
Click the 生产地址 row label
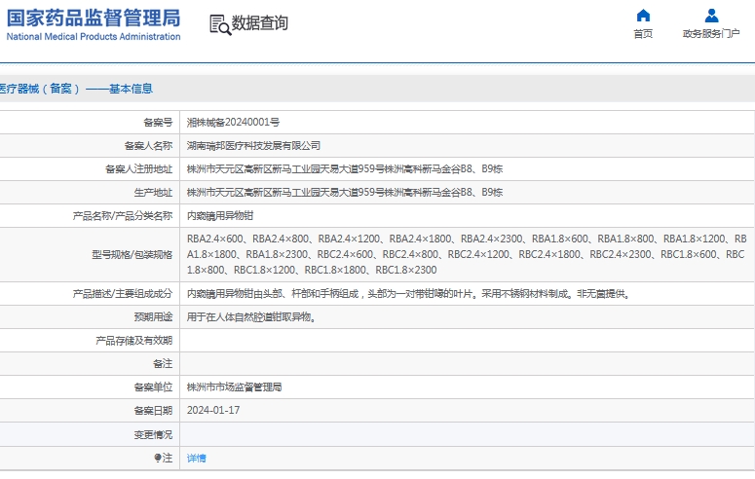pos(153,193)
